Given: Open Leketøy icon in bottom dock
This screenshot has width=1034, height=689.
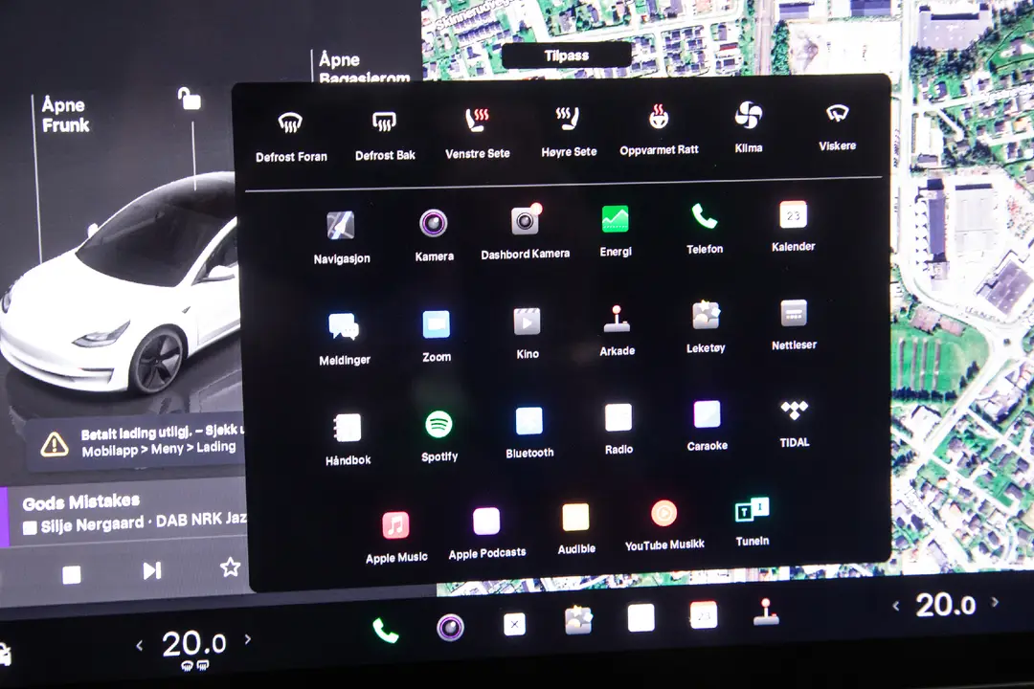Looking at the screenshot, I should 578,620.
